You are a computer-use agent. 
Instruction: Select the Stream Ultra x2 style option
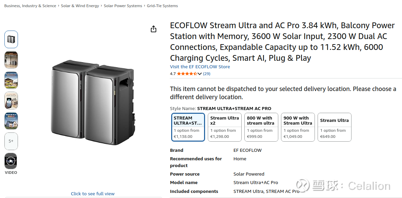(x=224, y=127)
